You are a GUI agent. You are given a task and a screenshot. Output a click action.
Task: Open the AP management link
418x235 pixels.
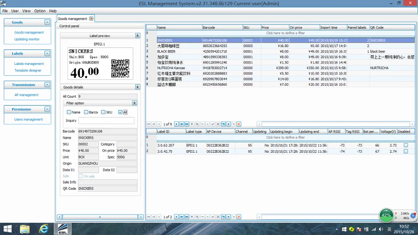coord(26,95)
